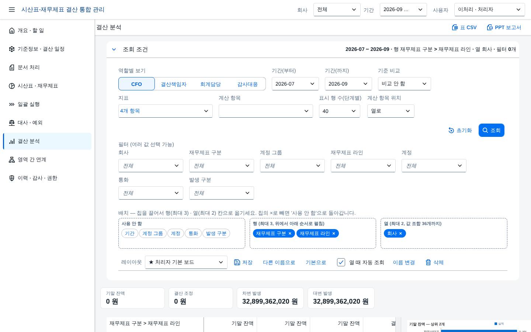
Task: Click the blue 조회 search button
Action: click(491, 130)
